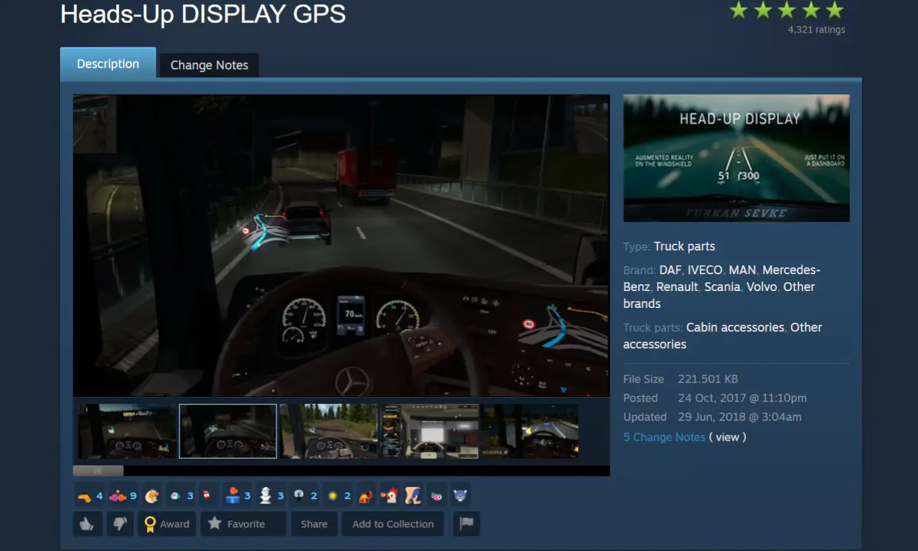Image resolution: width=918 pixels, height=551 pixels.
Task: Select the Description tab
Action: tap(108, 63)
